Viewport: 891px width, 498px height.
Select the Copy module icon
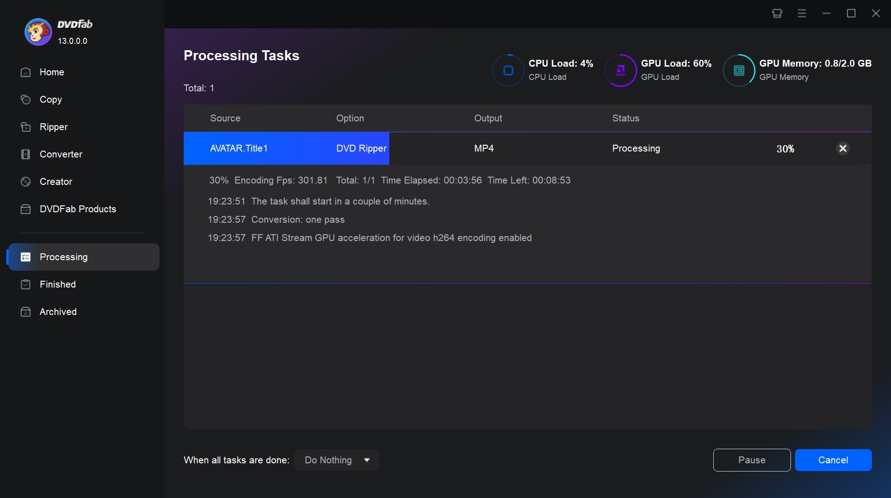point(25,99)
